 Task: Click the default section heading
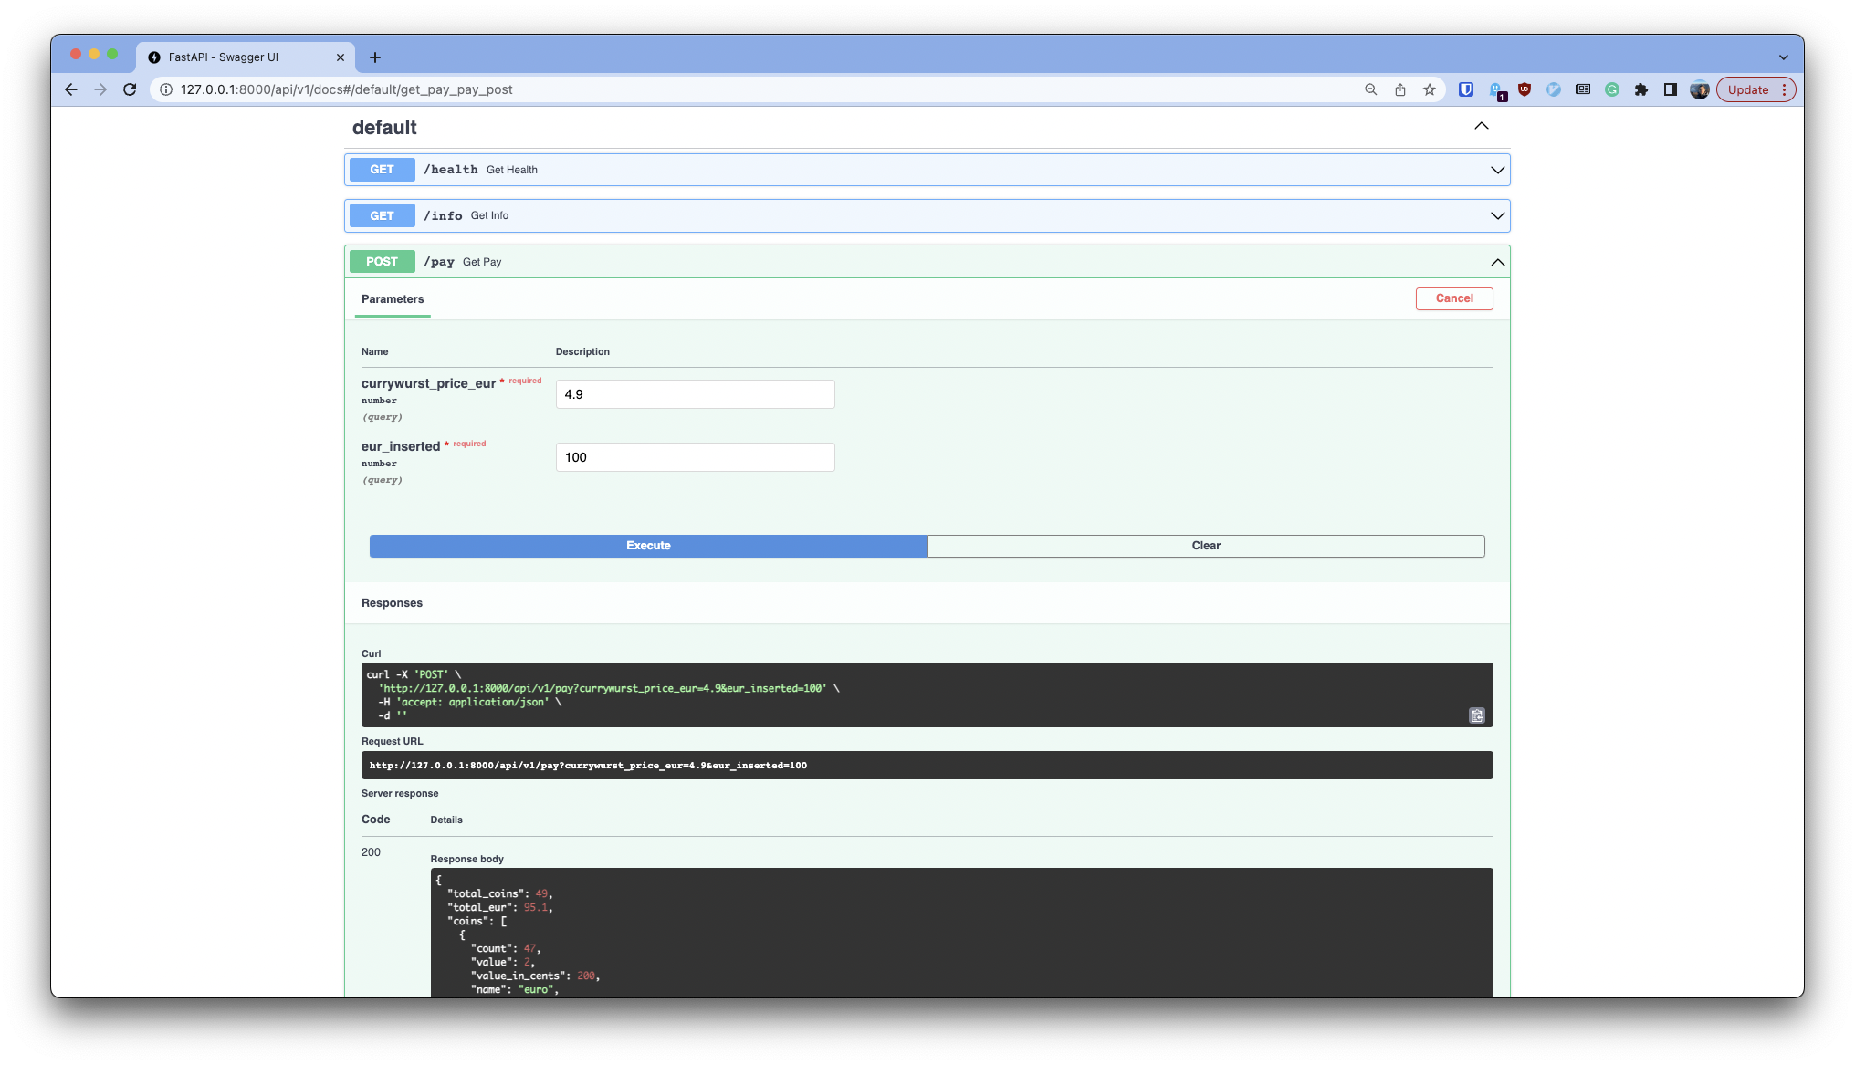click(x=384, y=128)
